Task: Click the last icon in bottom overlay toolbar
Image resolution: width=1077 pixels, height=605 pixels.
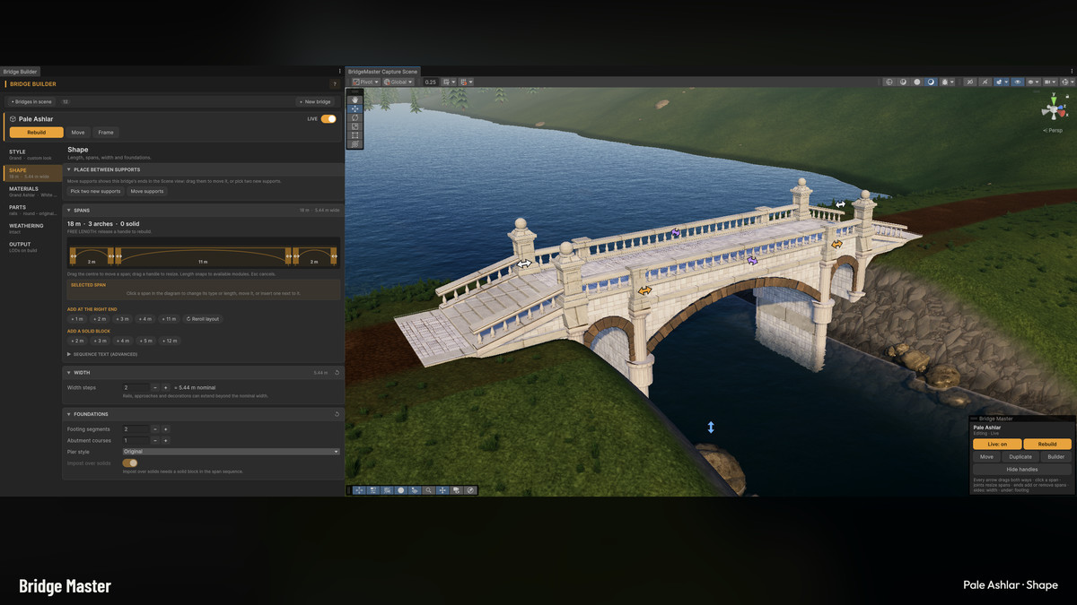Action: 470,490
